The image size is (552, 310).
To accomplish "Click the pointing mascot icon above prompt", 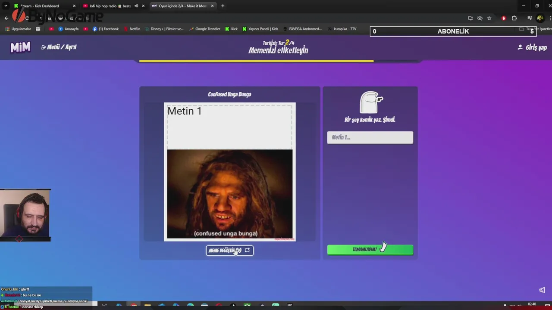I will tap(370, 102).
